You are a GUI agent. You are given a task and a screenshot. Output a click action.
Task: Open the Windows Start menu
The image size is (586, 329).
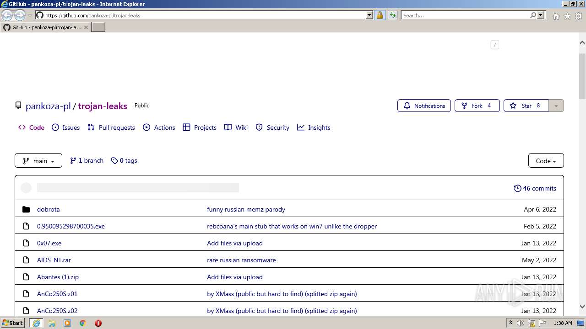click(13, 323)
